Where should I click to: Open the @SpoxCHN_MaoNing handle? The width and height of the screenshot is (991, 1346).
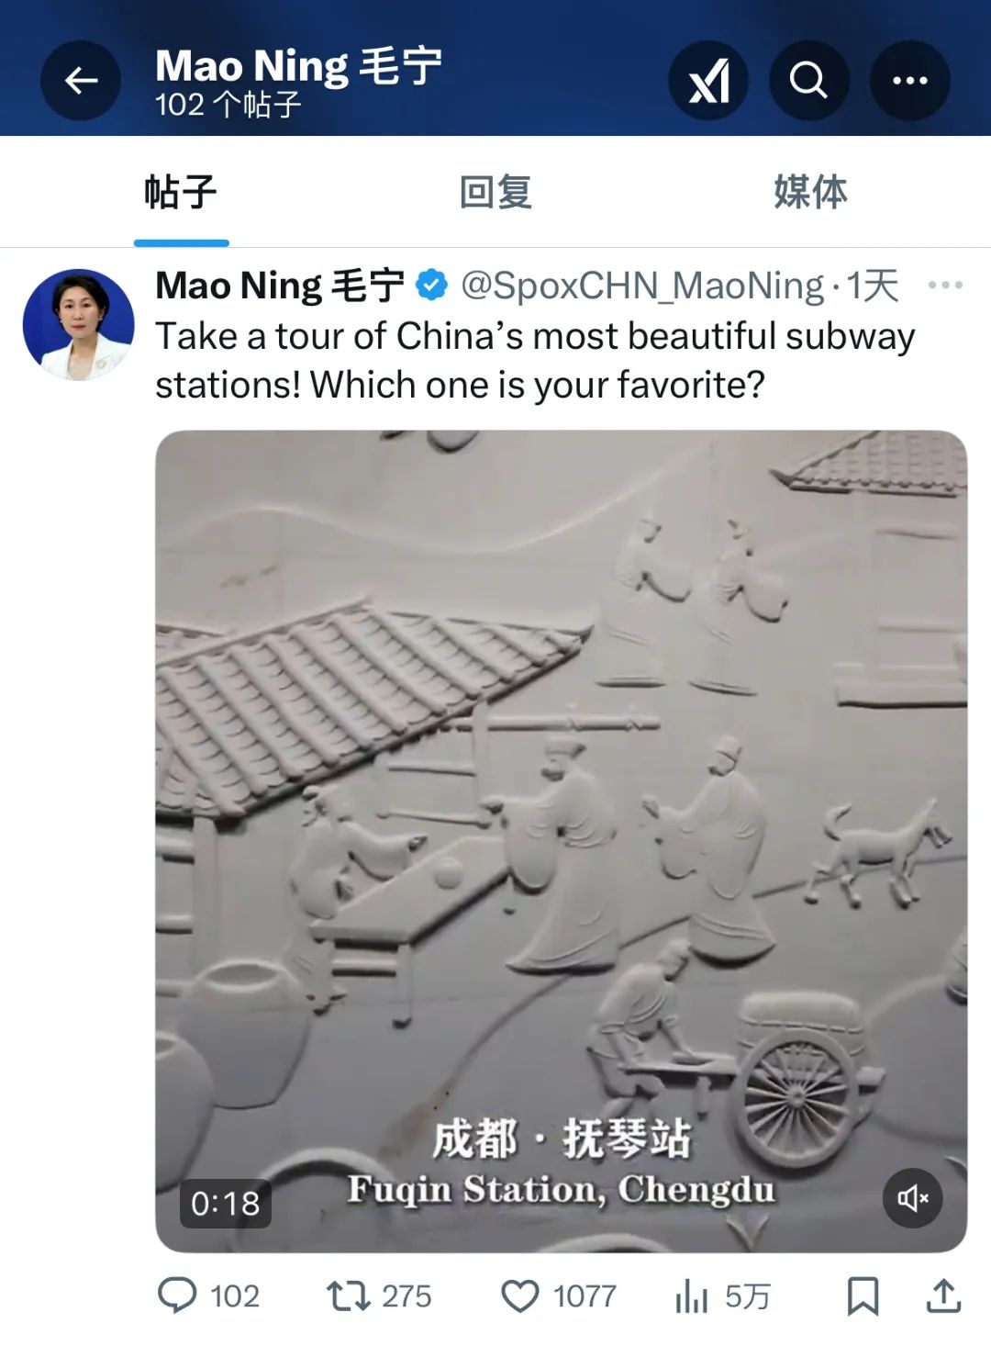pos(642,286)
